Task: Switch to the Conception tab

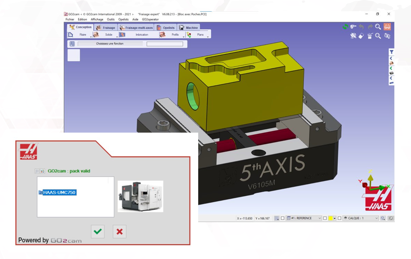Action: [80, 27]
